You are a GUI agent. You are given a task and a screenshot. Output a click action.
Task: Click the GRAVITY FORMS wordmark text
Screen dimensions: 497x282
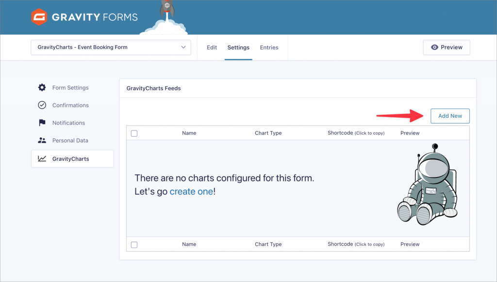pyautogui.click(x=95, y=17)
